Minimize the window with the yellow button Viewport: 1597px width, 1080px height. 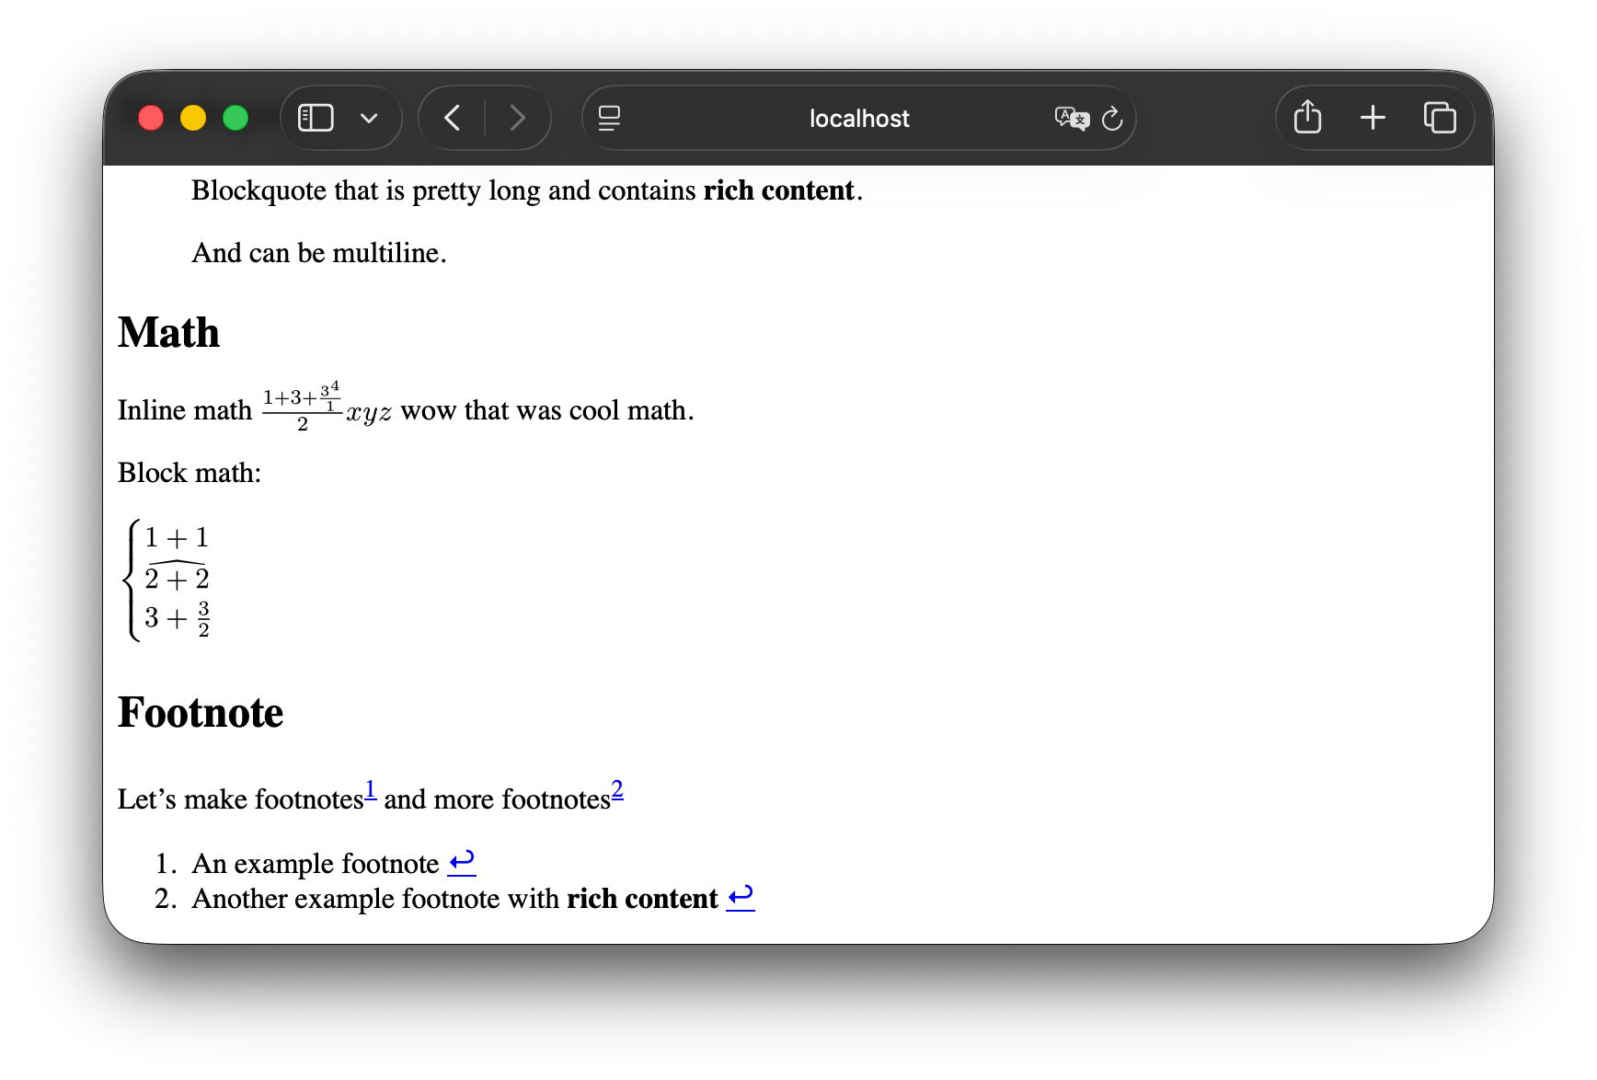(193, 118)
